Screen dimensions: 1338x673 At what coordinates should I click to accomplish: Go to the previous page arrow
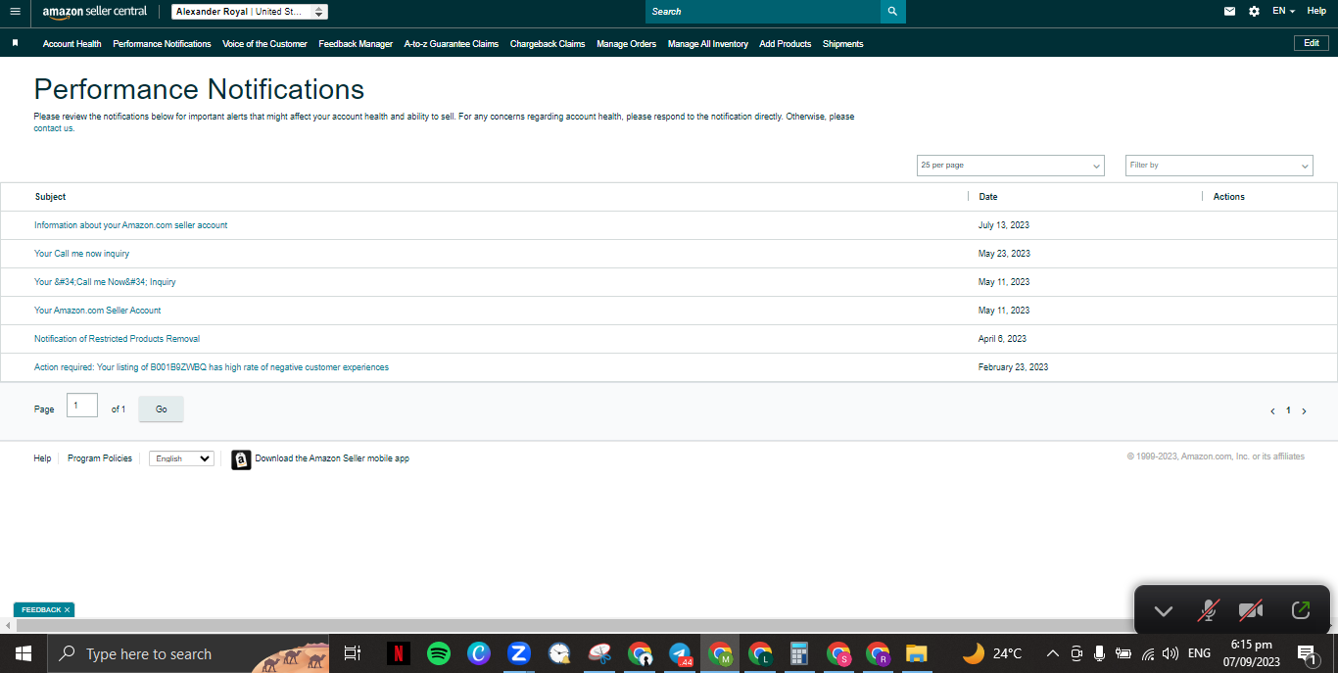[x=1272, y=411]
